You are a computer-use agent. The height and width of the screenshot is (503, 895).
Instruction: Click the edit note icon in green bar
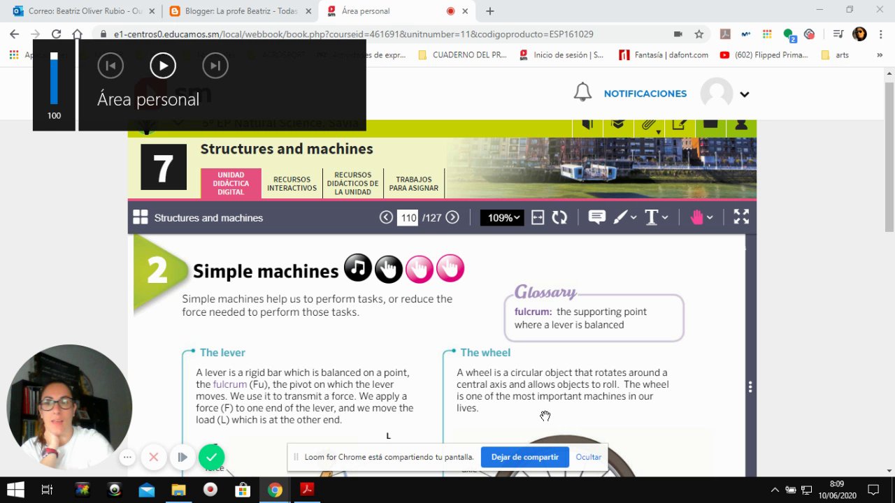click(x=678, y=125)
